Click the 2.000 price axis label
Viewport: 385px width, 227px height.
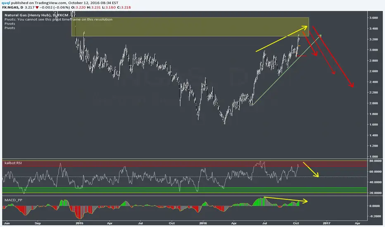373,103
